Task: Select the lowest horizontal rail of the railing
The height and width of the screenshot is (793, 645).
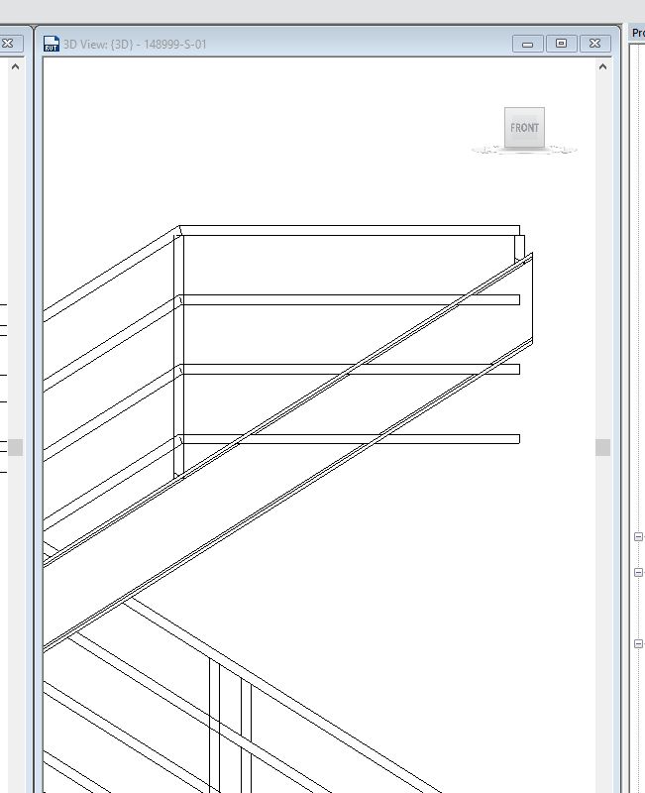Action: coord(351,439)
